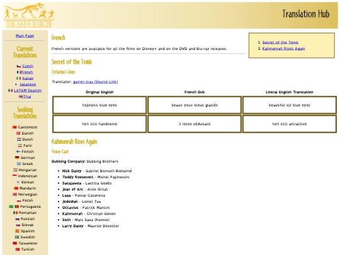Image resolution: width=340 pixels, height=255 pixels.
Task: Click the 'hypnotic blue eyes' table cell
Action: pyautogui.click(x=99, y=105)
